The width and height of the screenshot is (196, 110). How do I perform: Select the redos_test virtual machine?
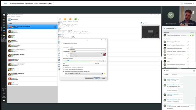[32, 79]
